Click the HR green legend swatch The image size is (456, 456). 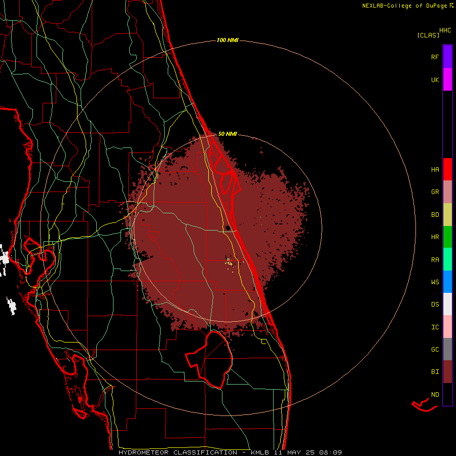click(447, 237)
